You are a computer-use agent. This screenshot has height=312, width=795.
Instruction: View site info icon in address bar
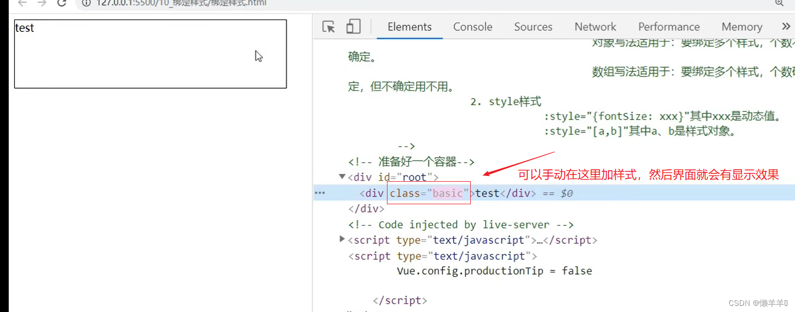(86, 4)
